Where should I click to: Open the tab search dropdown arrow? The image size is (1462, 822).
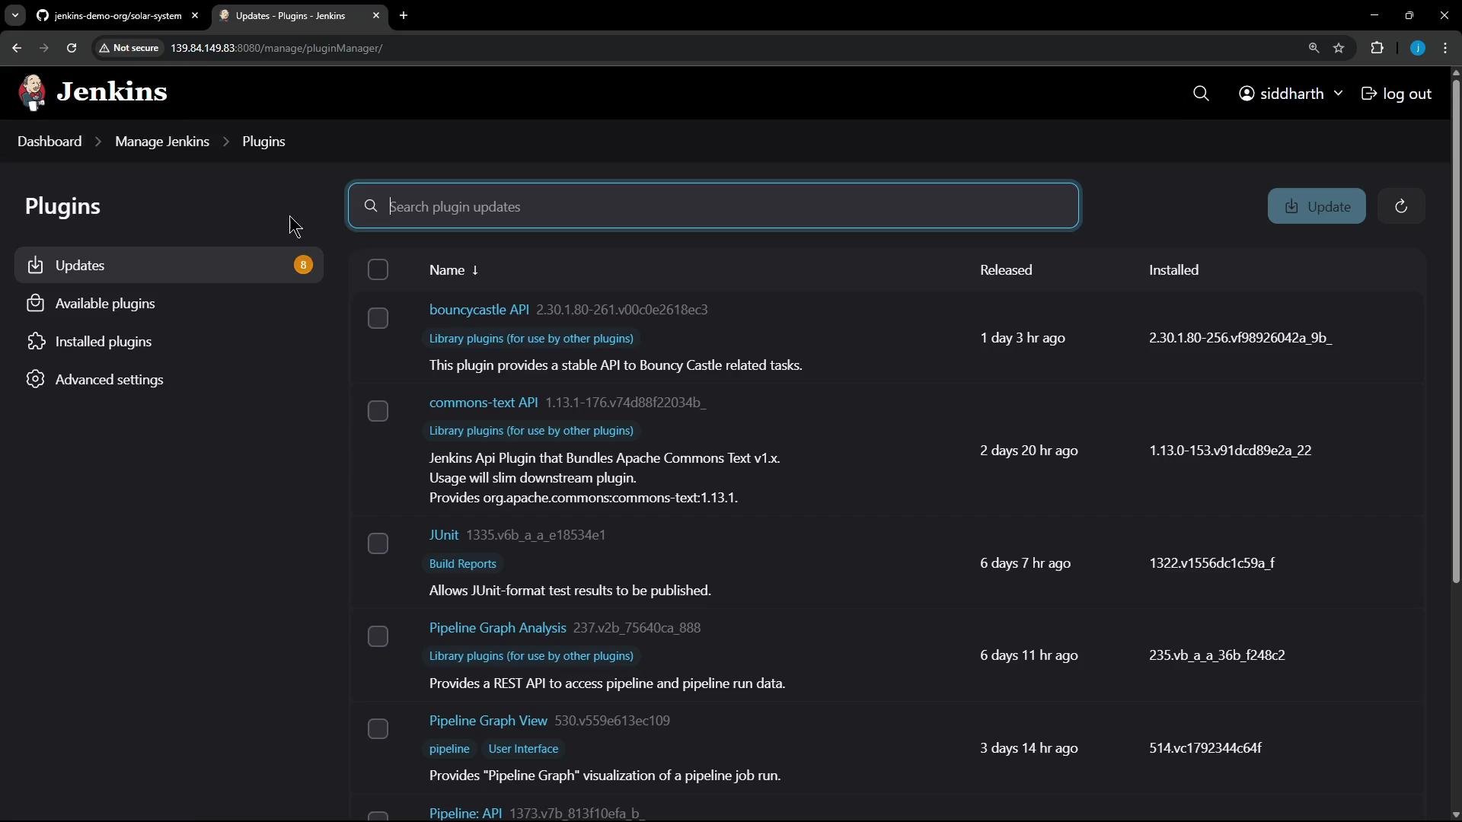pyautogui.click(x=14, y=15)
